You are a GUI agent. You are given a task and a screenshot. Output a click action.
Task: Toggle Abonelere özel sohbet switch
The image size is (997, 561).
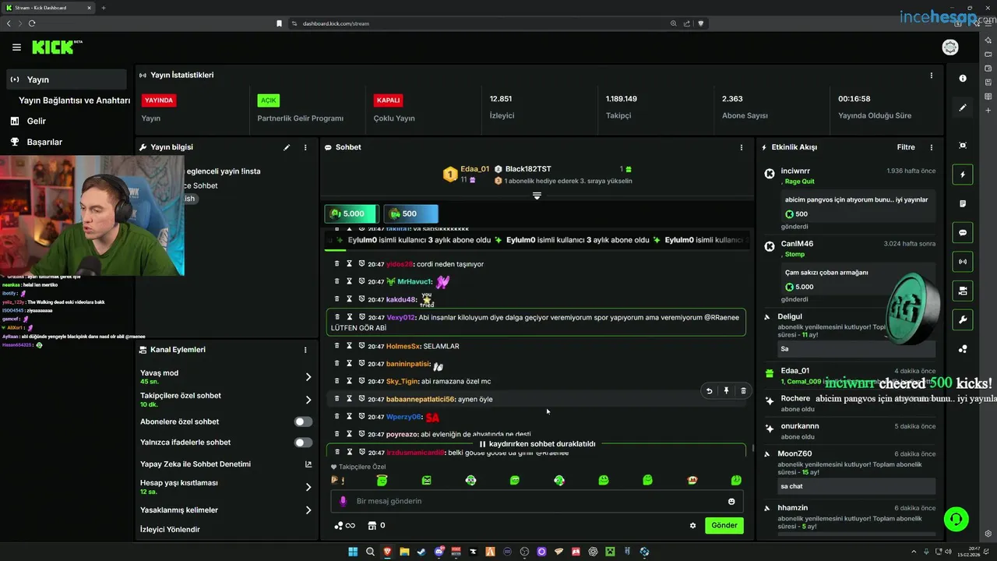303,422
